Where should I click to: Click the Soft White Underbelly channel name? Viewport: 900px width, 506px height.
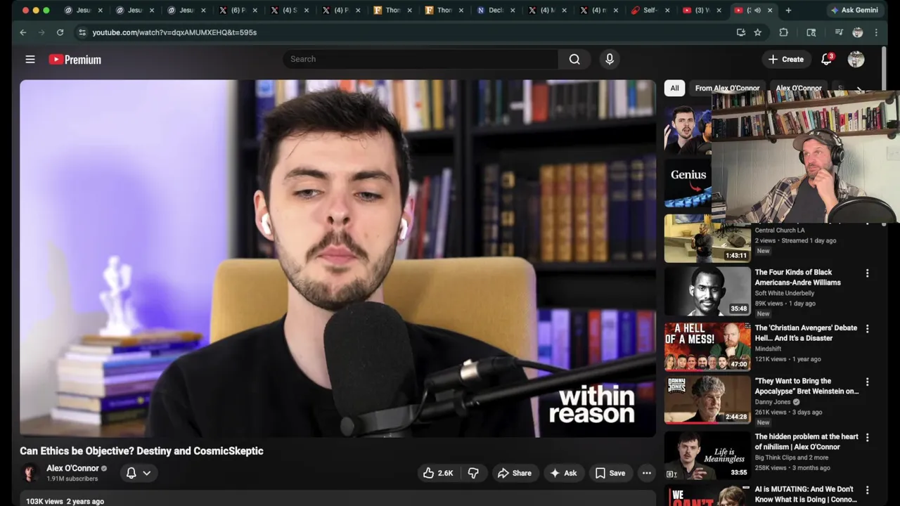pos(785,293)
